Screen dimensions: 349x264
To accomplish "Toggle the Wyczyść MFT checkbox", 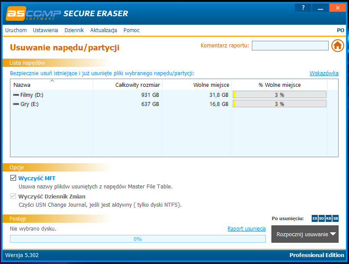I will point(13,178).
